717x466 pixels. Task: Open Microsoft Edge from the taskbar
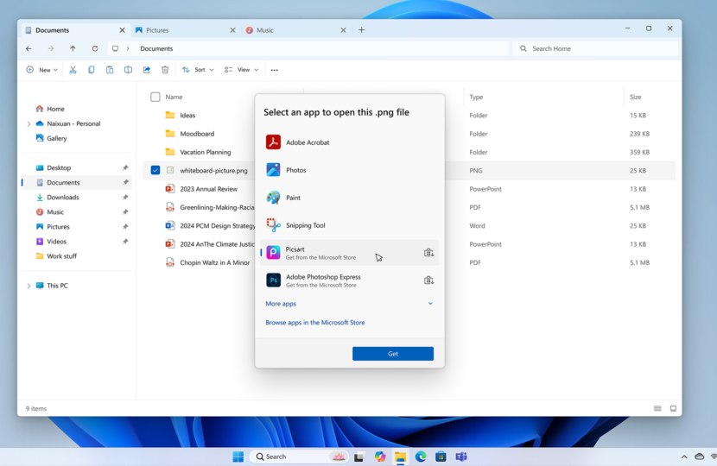click(x=421, y=457)
